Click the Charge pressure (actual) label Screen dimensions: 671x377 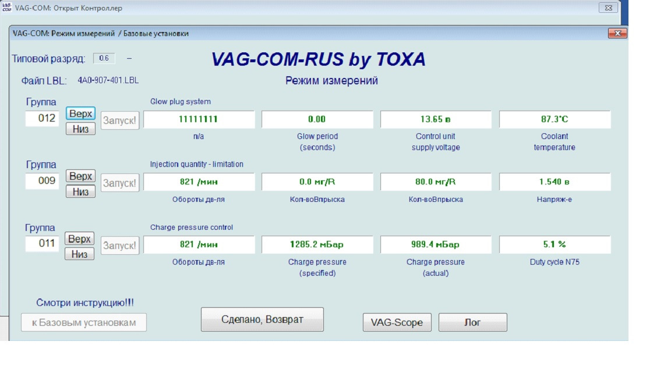436,268
